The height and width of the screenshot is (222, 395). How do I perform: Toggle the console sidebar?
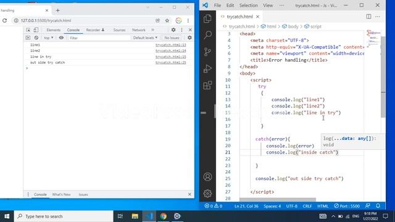(28, 38)
